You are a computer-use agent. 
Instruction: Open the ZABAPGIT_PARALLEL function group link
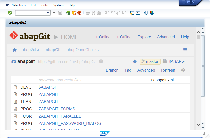tap(60, 116)
